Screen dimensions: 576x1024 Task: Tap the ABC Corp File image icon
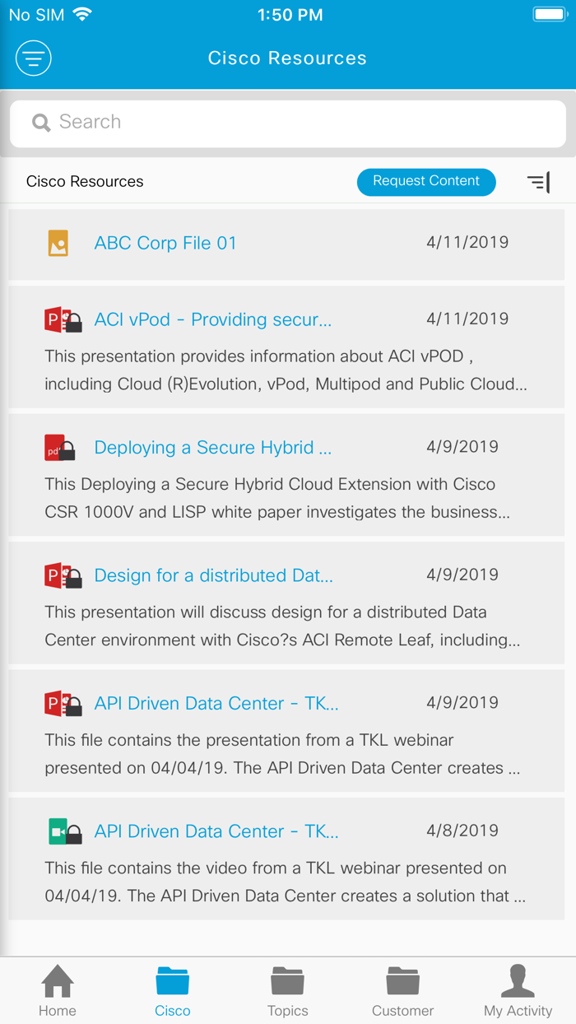point(58,244)
